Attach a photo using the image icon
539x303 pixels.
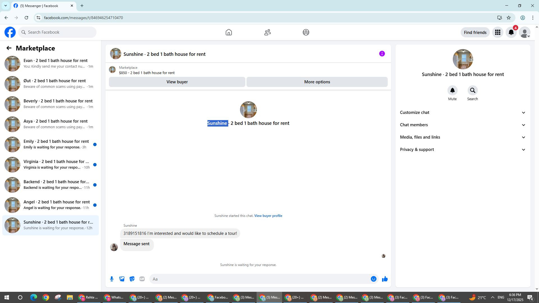pos(122,279)
